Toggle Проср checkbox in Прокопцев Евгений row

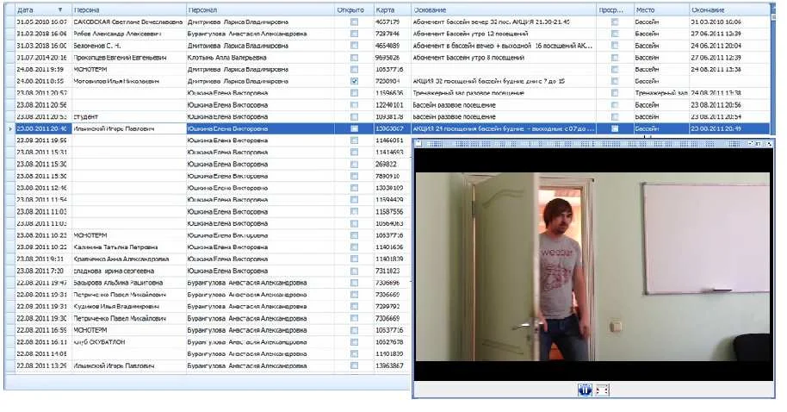614,57
